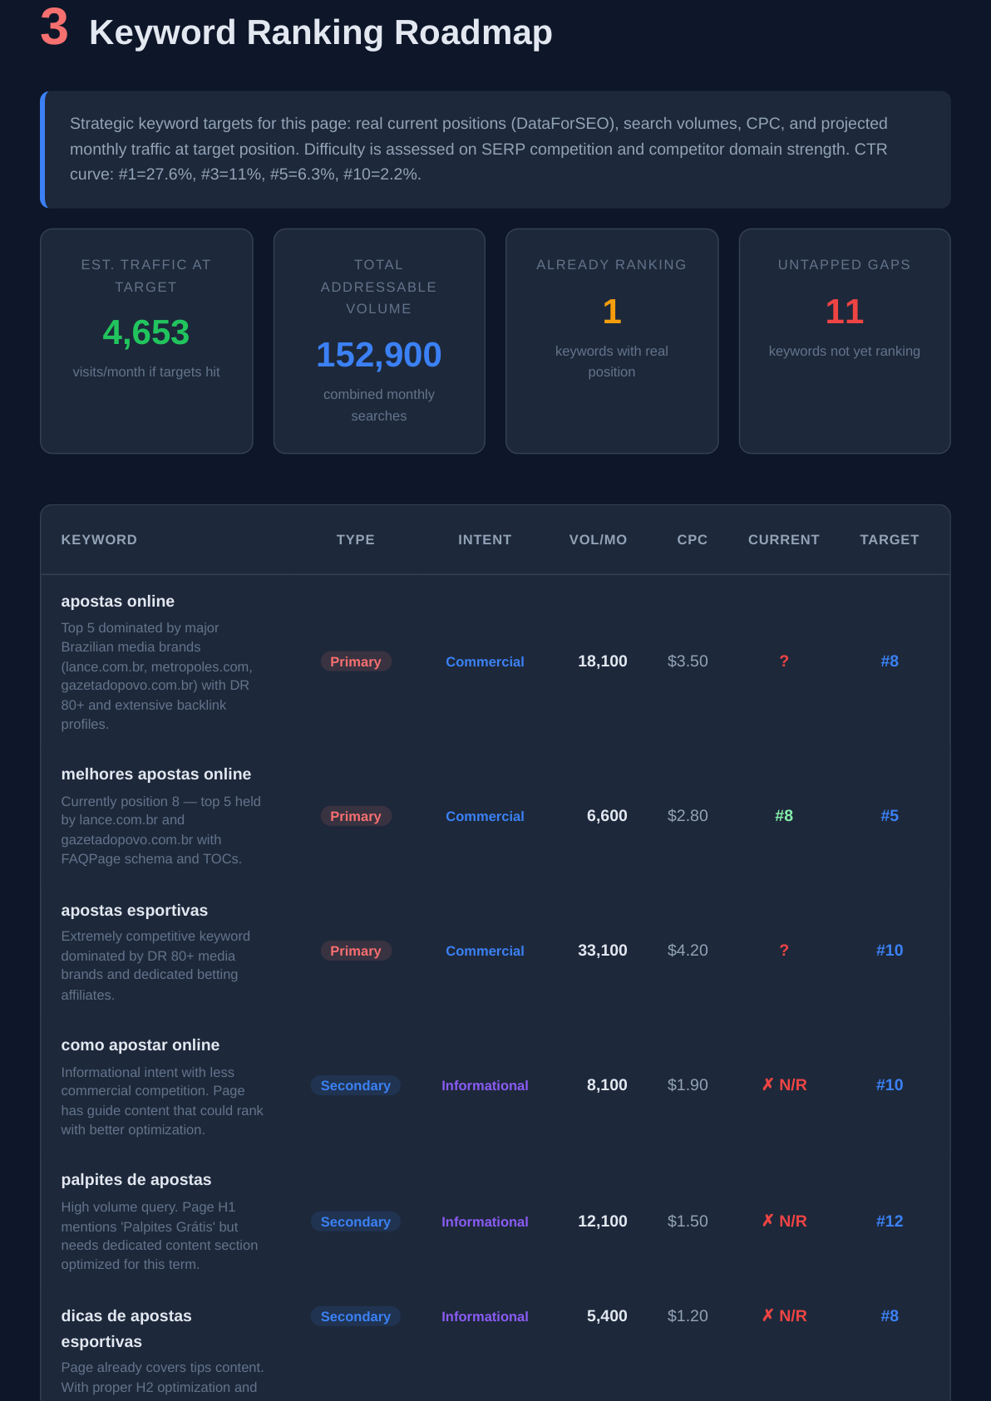The width and height of the screenshot is (991, 1401).
Task: Click the #10 target for como apostar online
Action: point(890,1085)
